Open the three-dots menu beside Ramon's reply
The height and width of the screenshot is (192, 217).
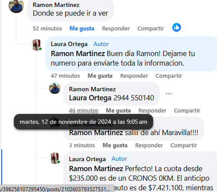point(168,94)
